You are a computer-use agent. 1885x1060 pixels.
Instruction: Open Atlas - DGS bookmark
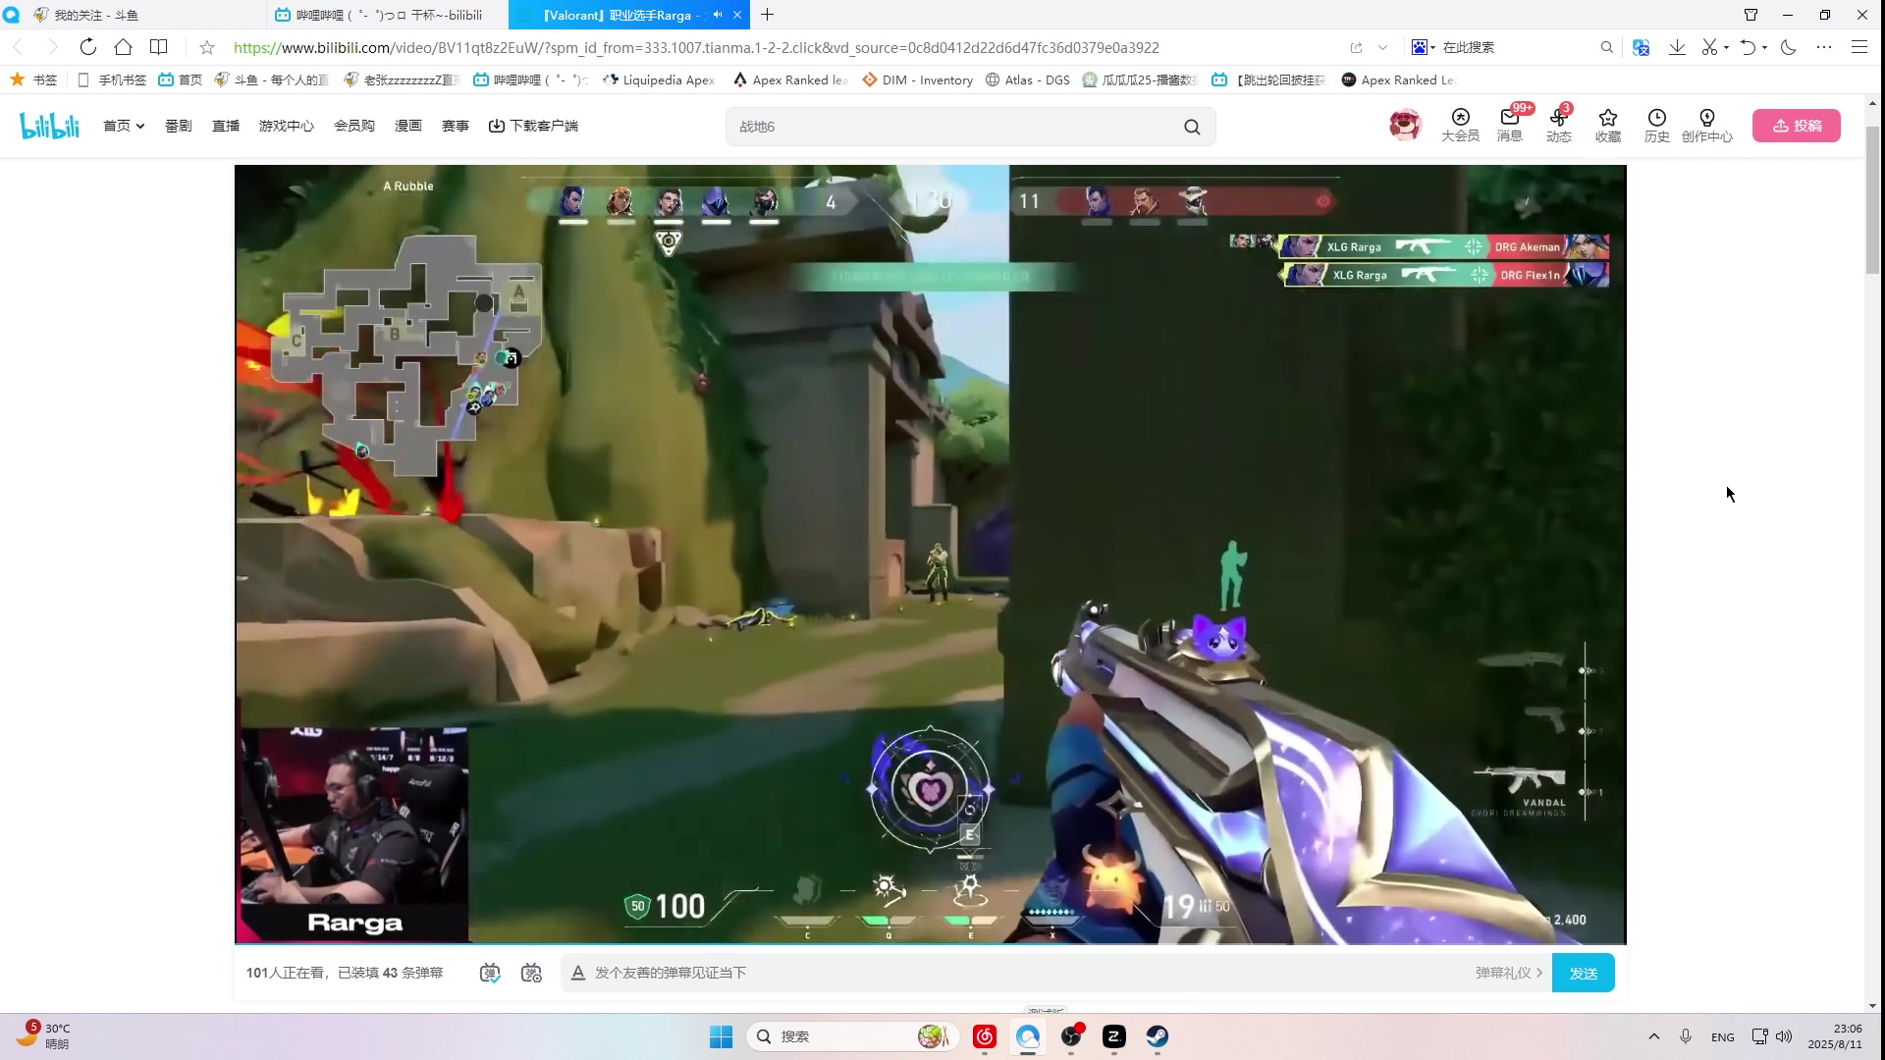(1027, 79)
